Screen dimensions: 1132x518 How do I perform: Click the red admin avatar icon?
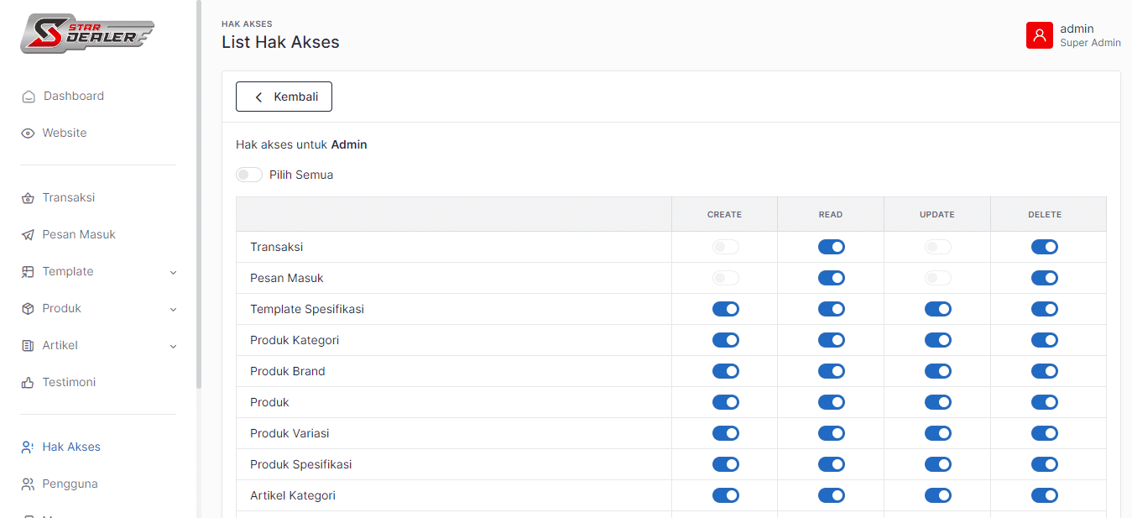click(x=1039, y=35)
